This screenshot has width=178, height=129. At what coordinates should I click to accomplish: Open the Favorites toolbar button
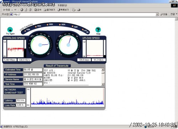[x=49, y=10]
